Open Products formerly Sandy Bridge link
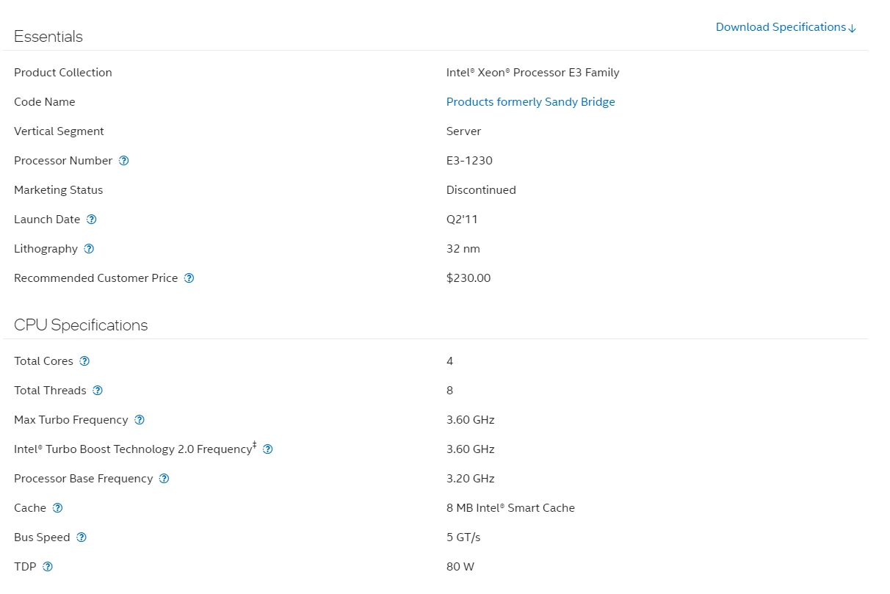The image size is (890, 594). (x=530, y=102)
